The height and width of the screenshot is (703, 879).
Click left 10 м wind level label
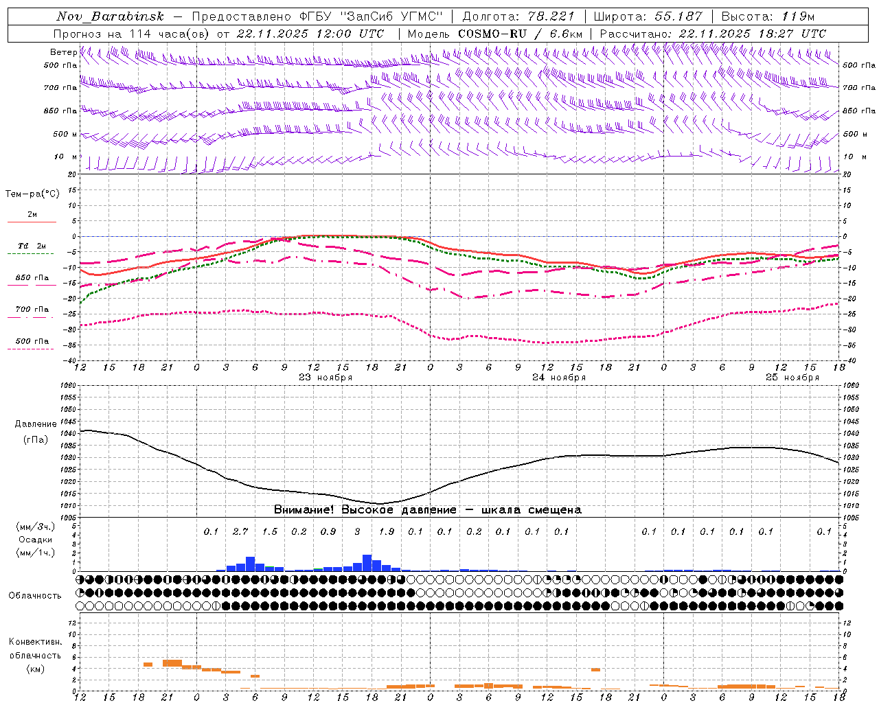point(65,157)
